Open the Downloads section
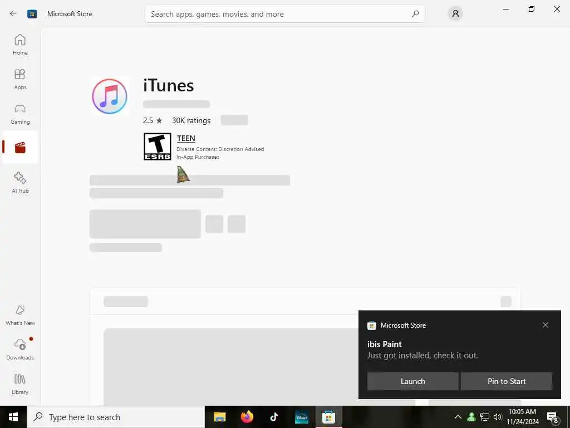The image size is (570, 428). pos(20,349)
